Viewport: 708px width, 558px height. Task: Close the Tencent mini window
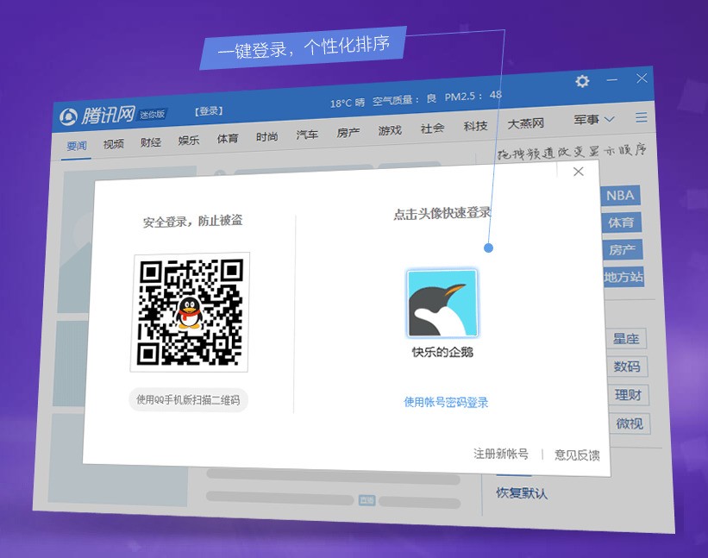(x=642, y=78)
